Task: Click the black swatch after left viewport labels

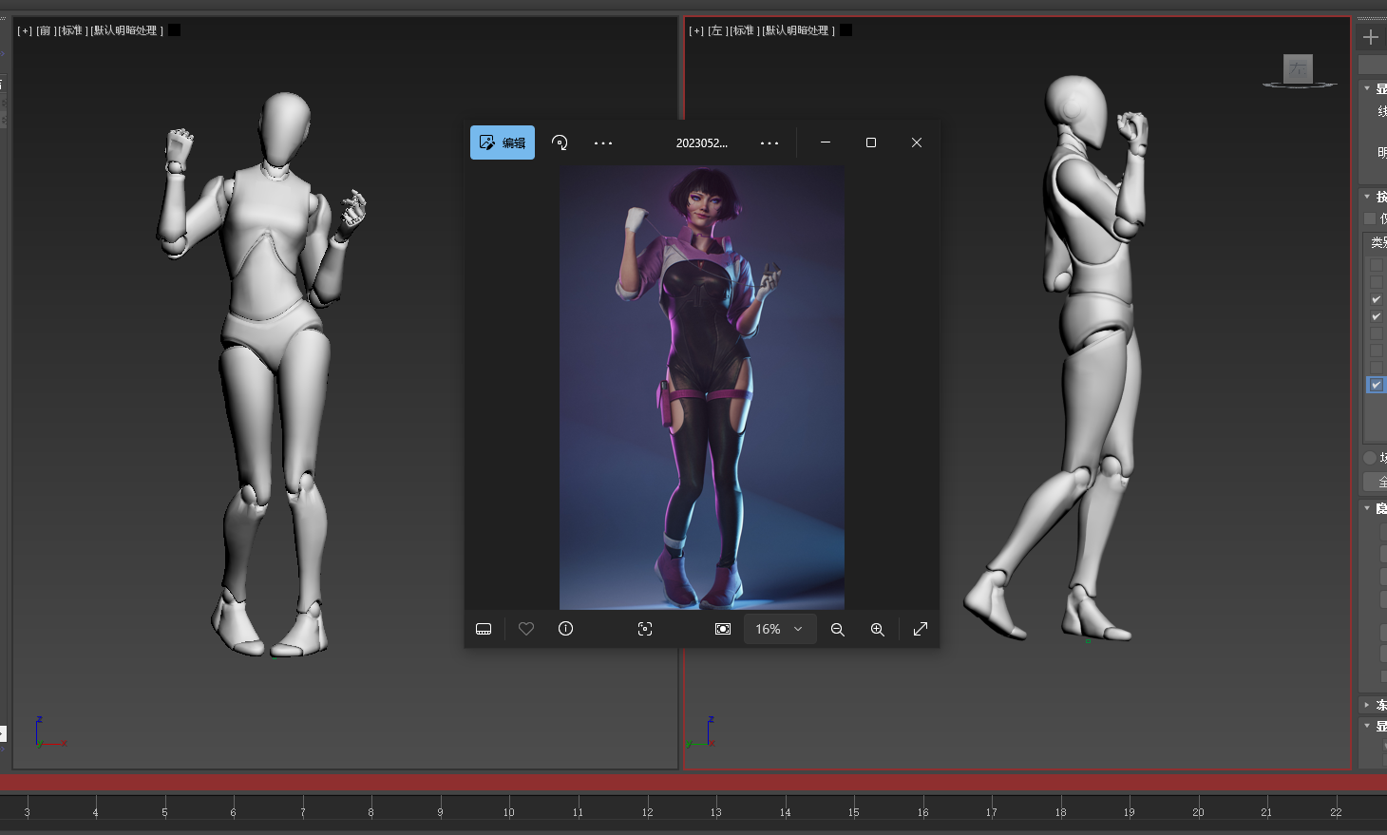Action: click(846, 30)
